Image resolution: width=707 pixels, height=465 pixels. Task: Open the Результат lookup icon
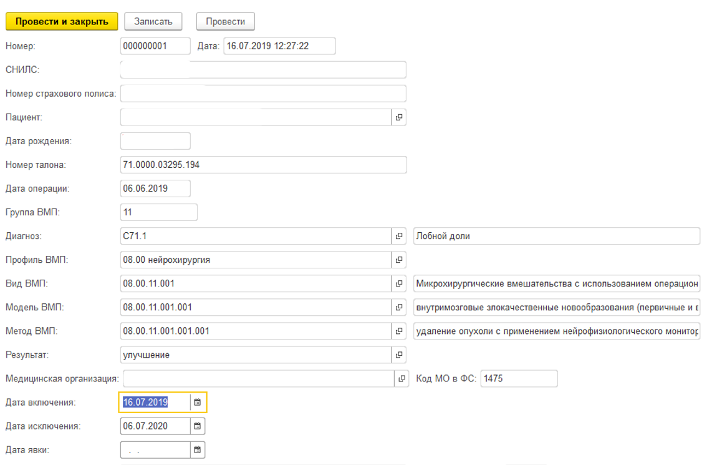pos(399,355)
